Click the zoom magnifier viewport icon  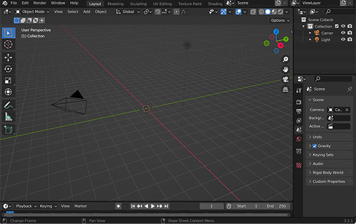(285, 59)
